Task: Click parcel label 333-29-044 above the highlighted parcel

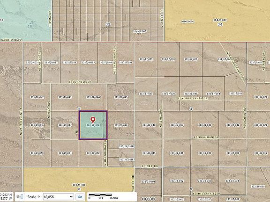Action: point(93,97)
